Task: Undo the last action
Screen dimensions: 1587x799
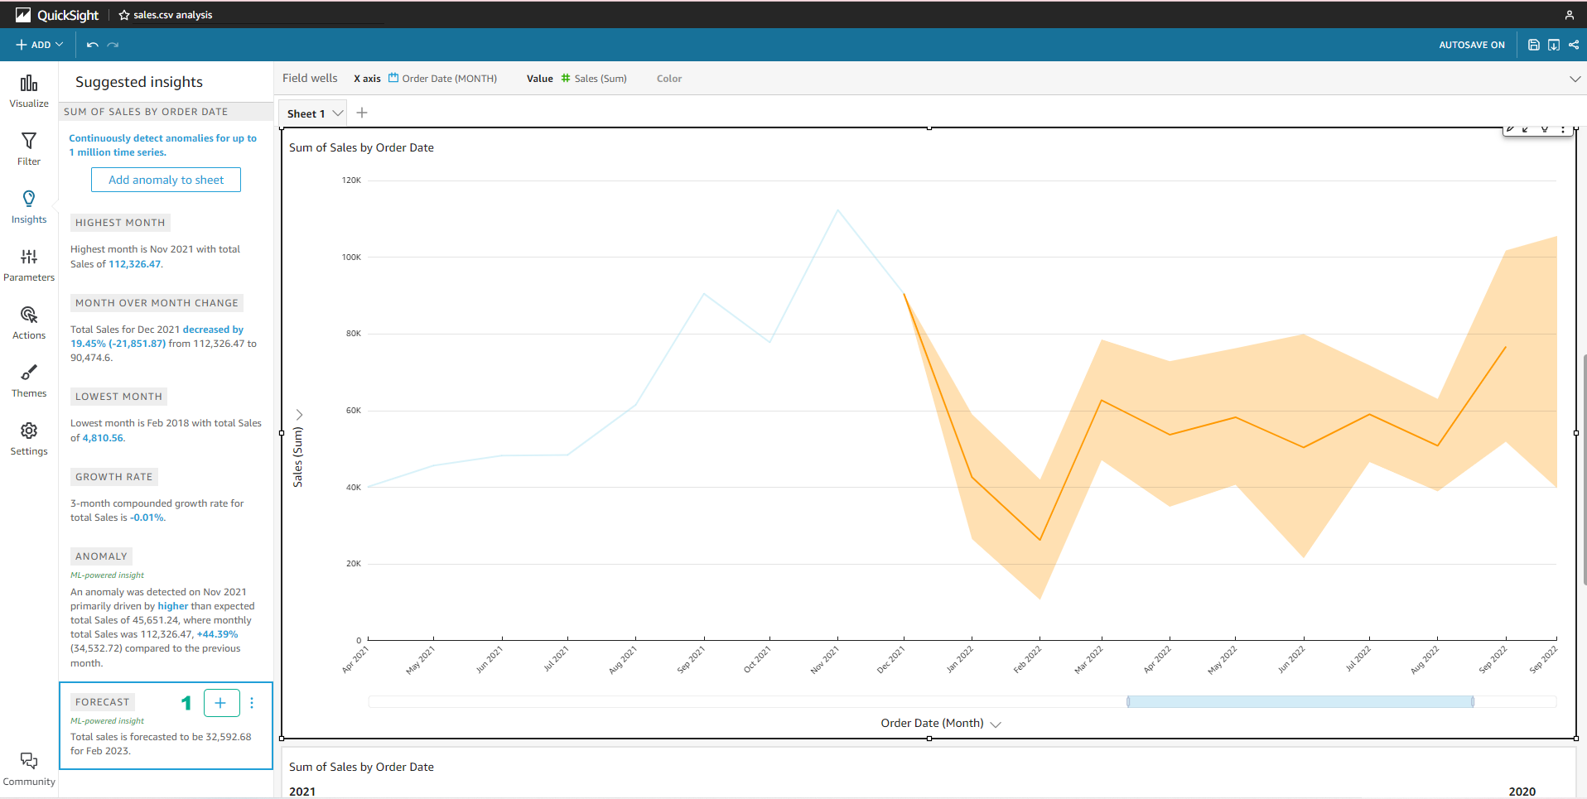Action: (x=92, y=45)
